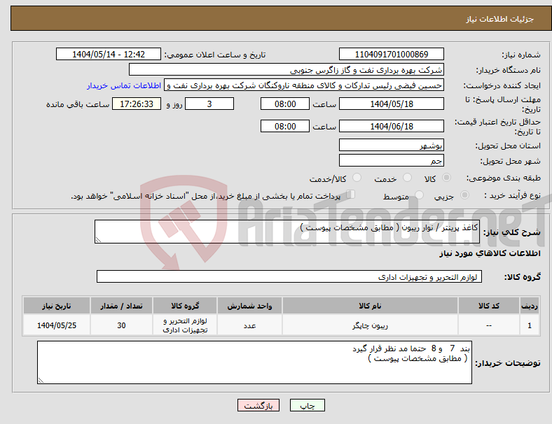Click the resize handle of description textarea
552x424 pixels.
[98, 240]
